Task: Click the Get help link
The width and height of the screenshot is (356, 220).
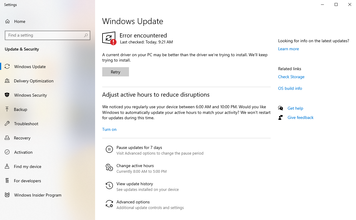Action: pyautogui.click(x=295, y=108)
